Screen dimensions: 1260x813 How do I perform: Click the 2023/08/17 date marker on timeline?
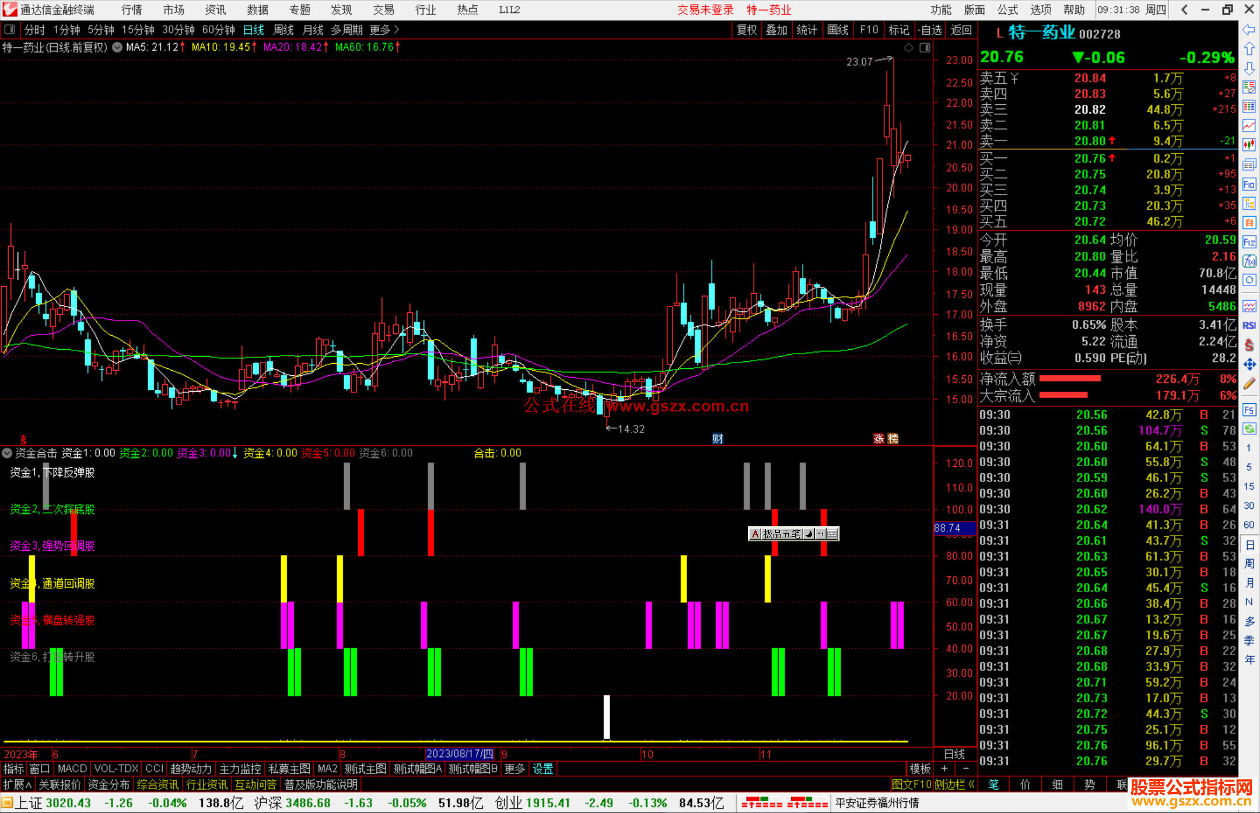[460, 754]
